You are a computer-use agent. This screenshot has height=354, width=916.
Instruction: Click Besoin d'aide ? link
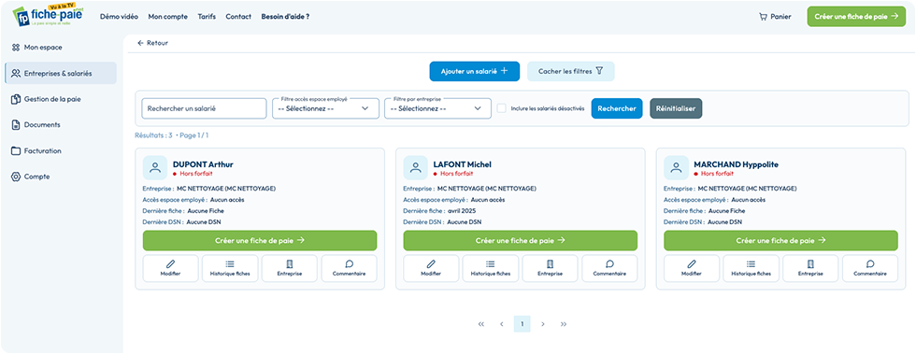[x=285, y=17]
